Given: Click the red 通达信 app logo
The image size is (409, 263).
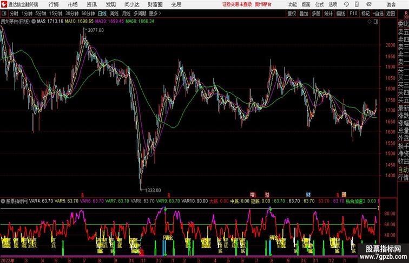Looking at the screenshot, I should coord(4,4).
